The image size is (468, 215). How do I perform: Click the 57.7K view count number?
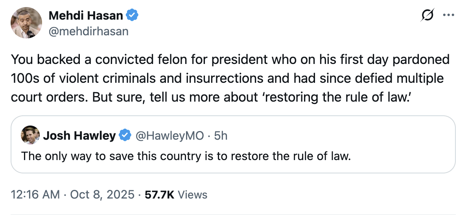click(x=159, y=194)
